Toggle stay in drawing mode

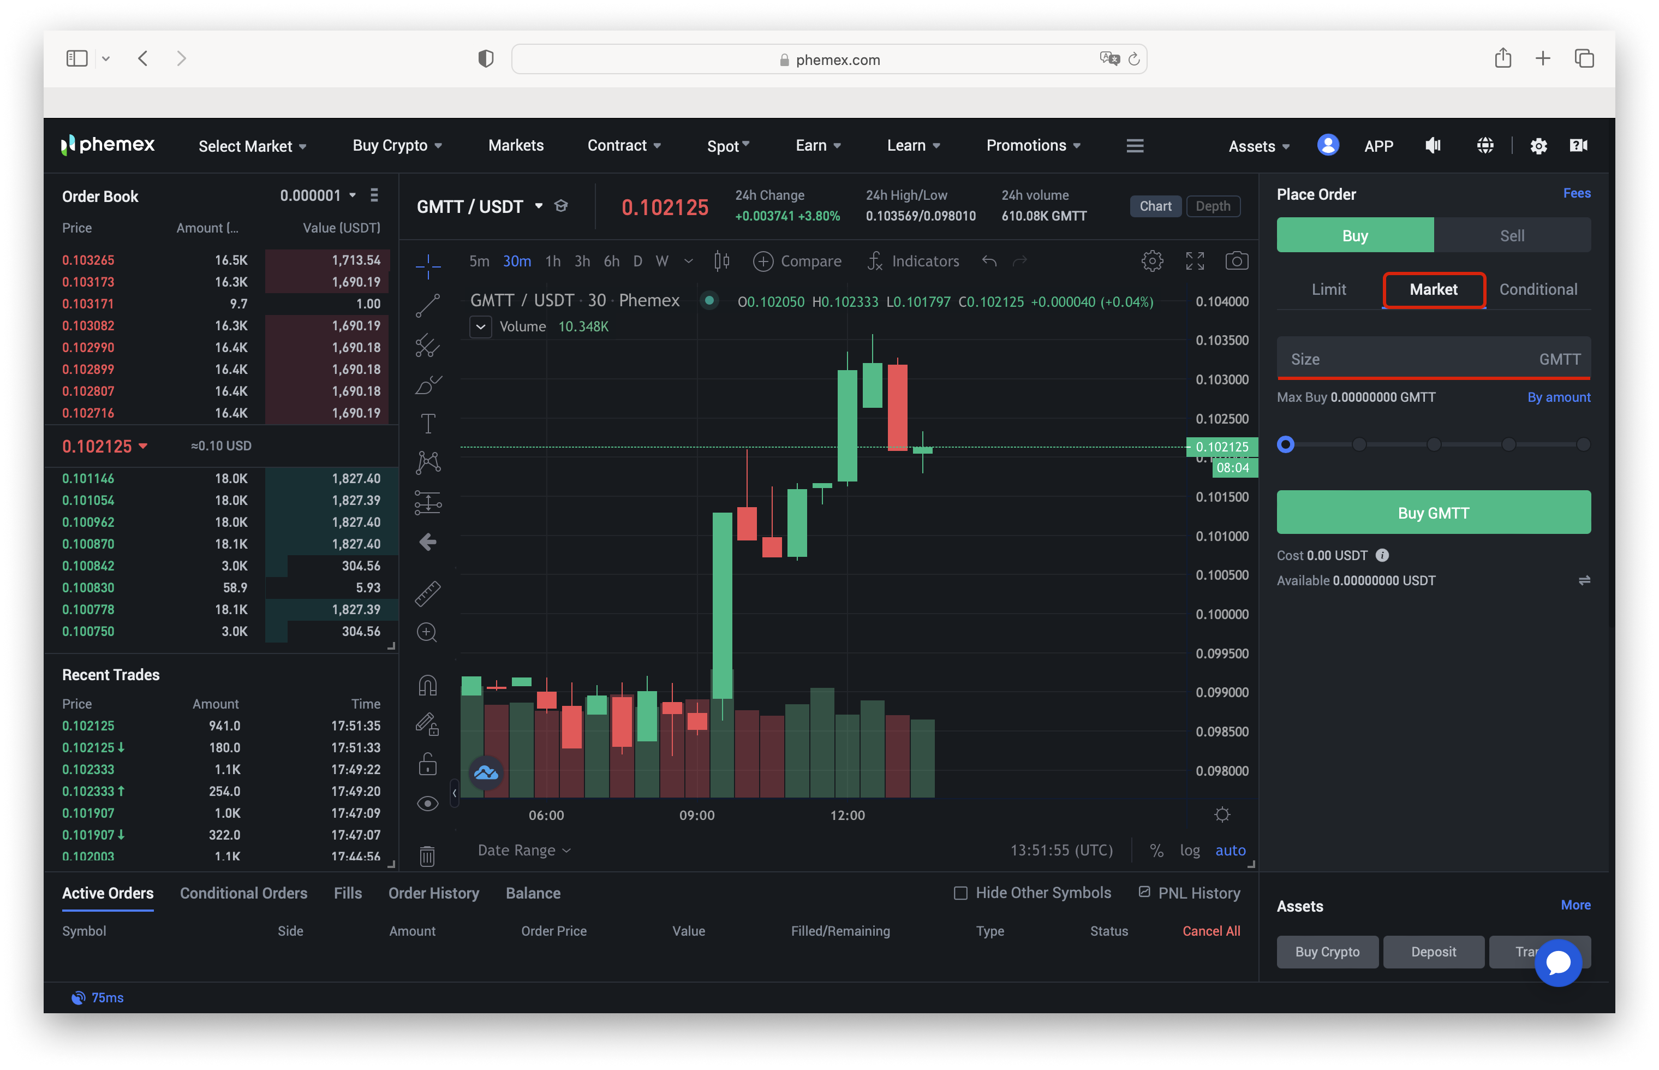tap(428, 724)
